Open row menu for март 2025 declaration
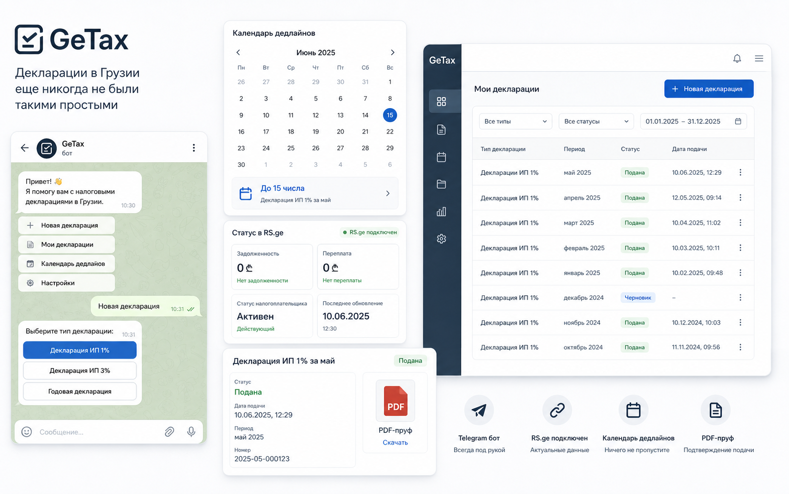The width and height of the screenshot is (789, 494). (x=740, y=223)
